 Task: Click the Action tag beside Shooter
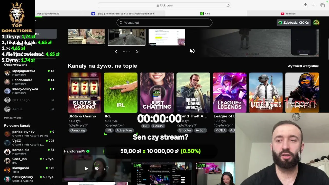point(200,130)
